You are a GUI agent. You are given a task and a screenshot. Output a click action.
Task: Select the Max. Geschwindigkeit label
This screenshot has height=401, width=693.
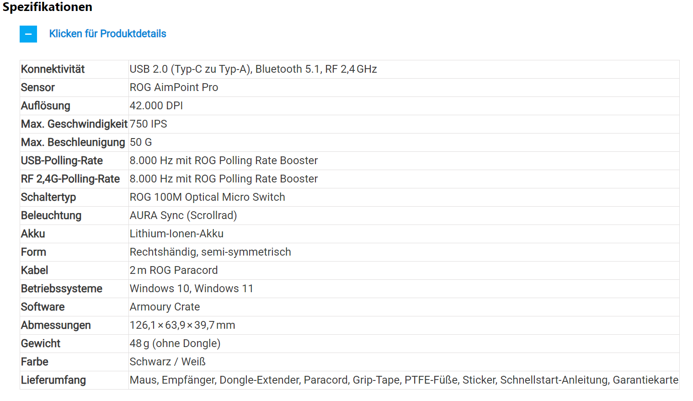tap(74, 124)
